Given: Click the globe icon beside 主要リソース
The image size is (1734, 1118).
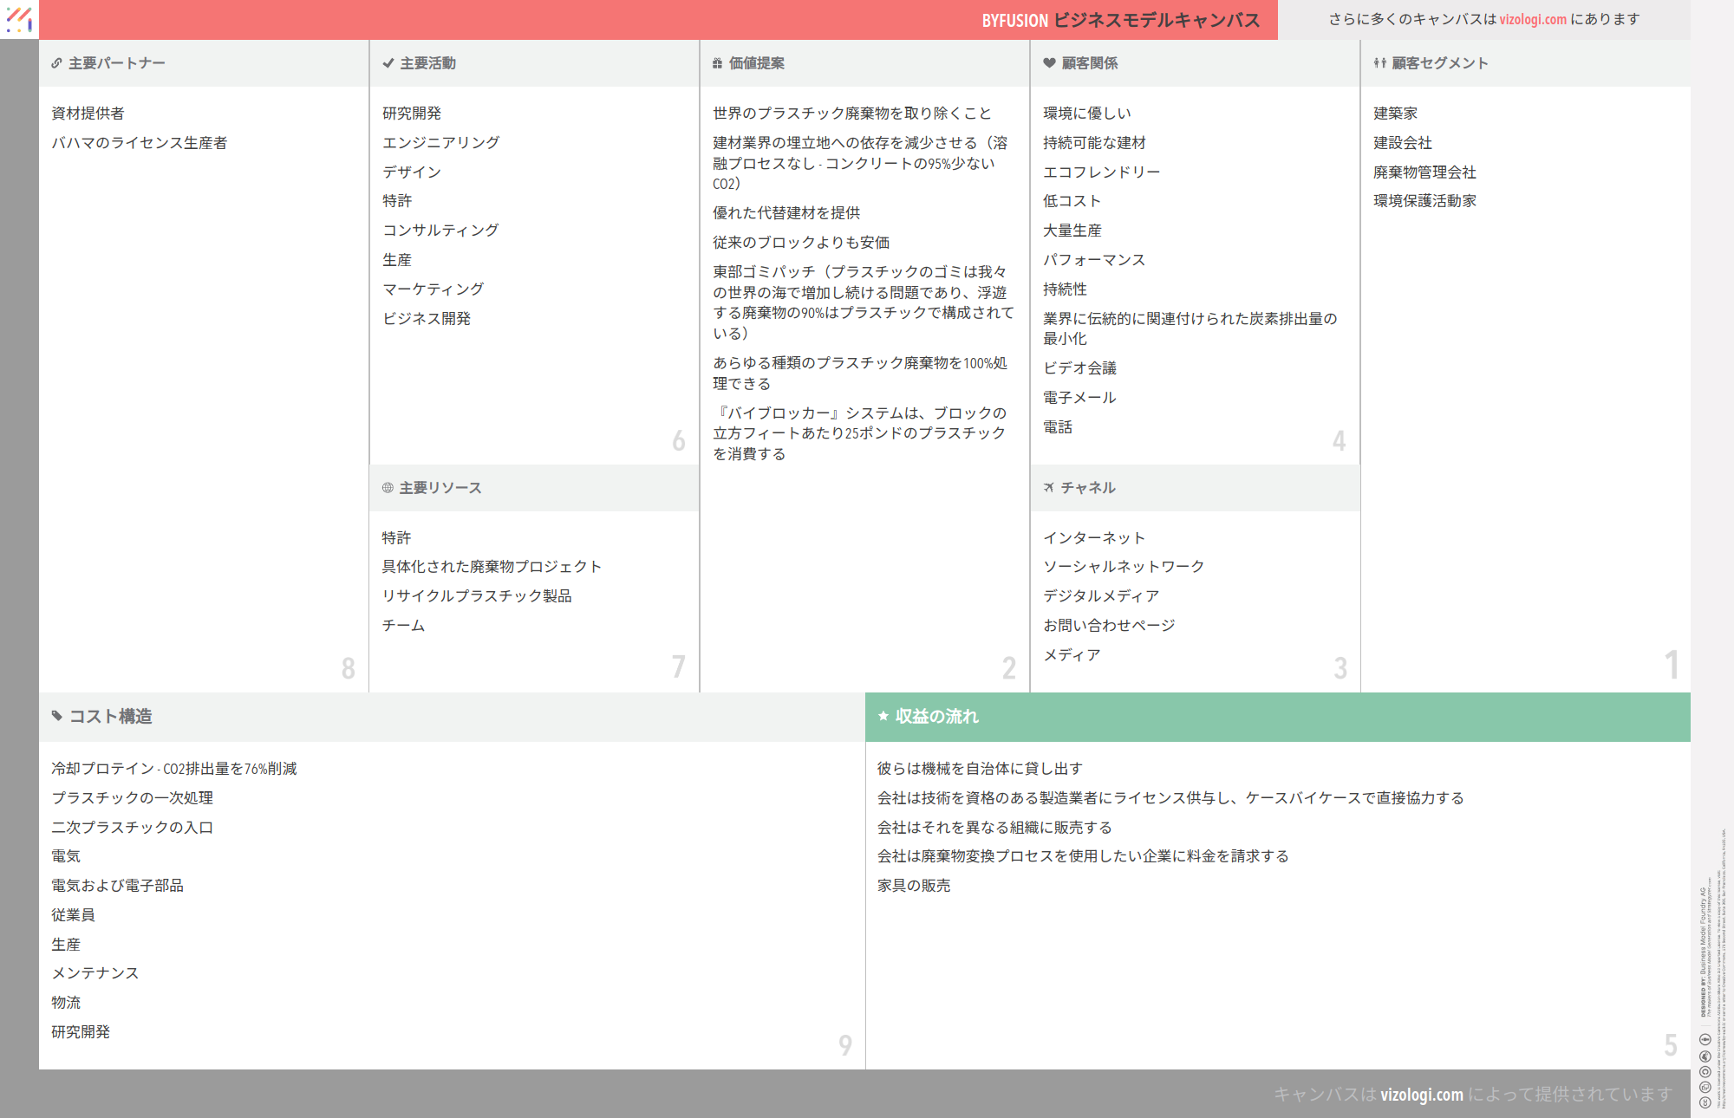Looking at the screenshot, I should tap(388, 488).
